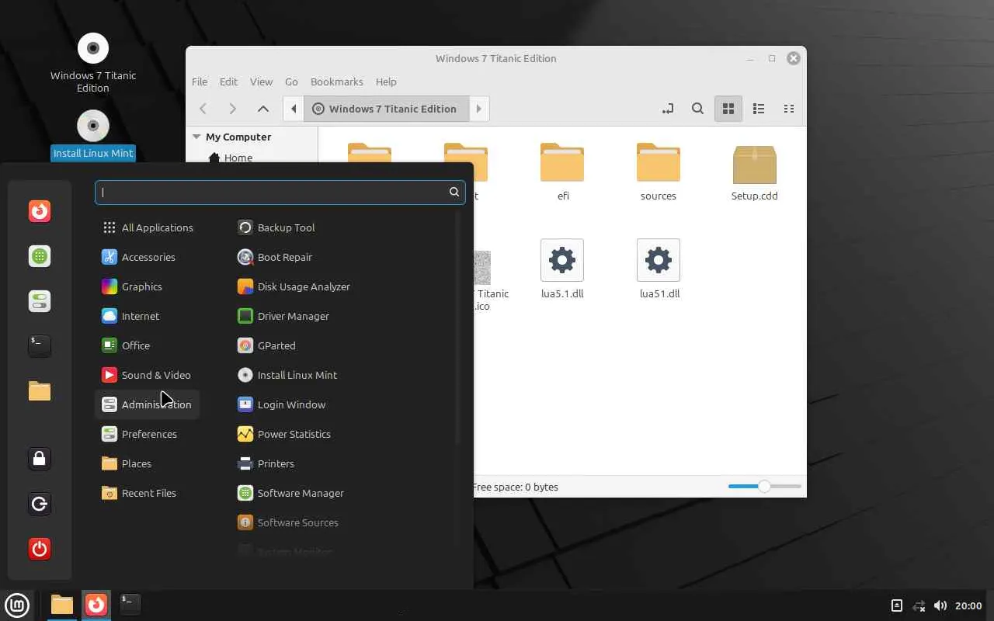Open the Places category
Image resolution: width=994 pixels, height=621 pixels.
pos(148,463)
